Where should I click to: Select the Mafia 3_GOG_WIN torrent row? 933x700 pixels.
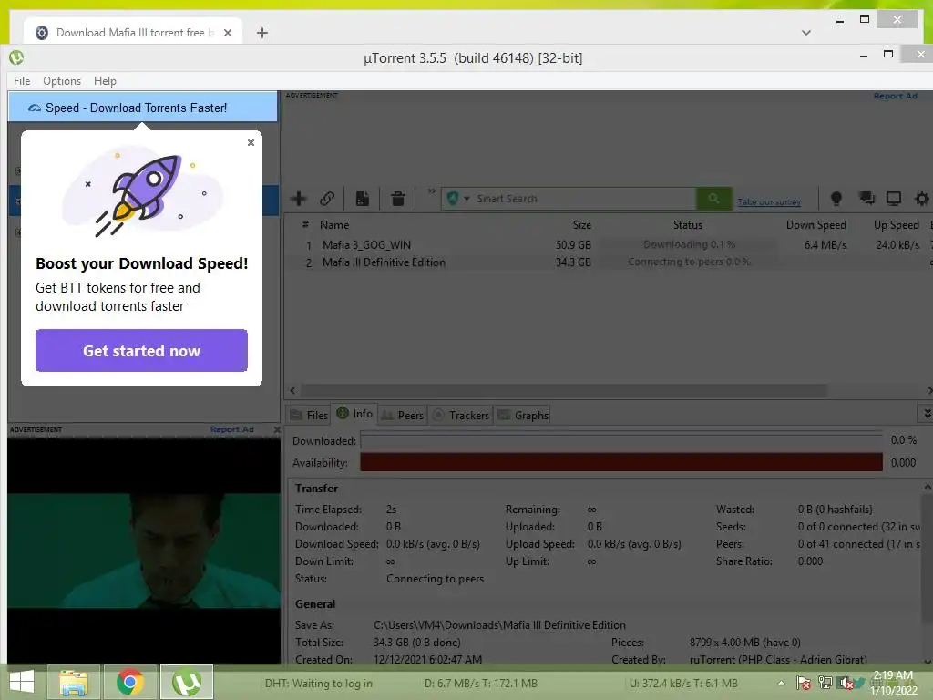click(607, 244)
